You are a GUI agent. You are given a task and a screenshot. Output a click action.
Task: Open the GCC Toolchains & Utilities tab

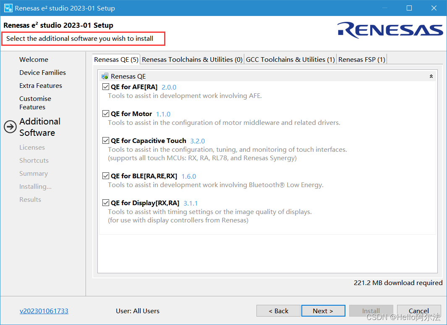pos(290,59)
